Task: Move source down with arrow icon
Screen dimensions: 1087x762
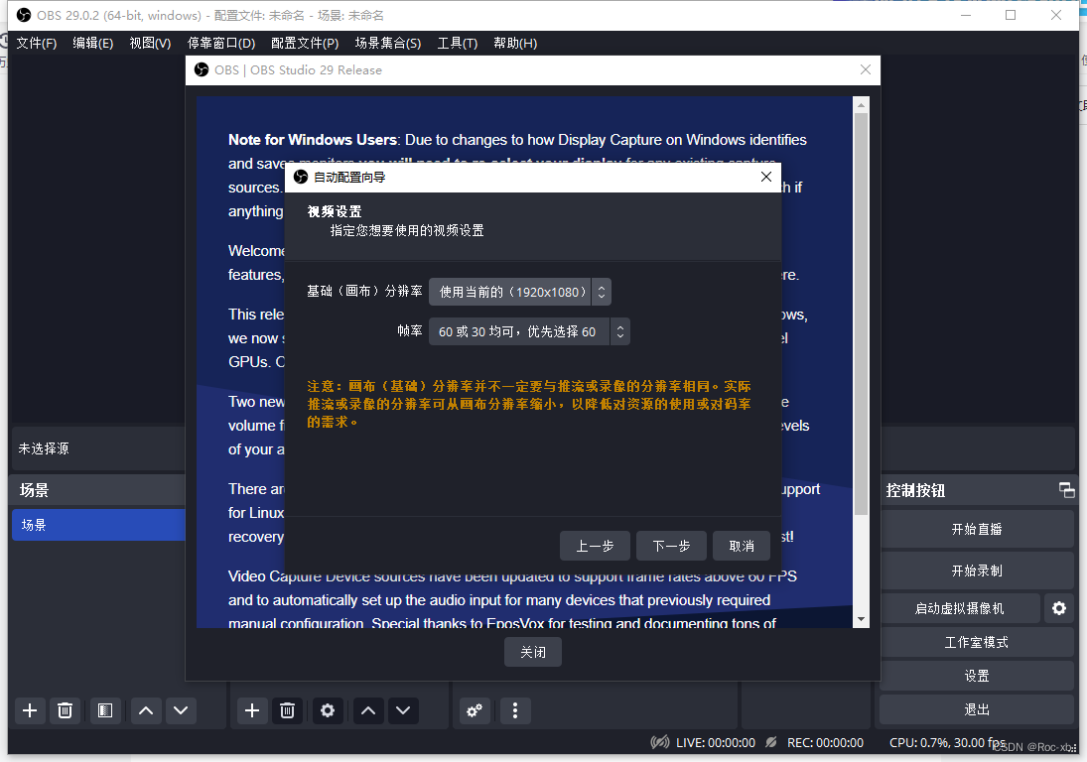Action: 403,710
